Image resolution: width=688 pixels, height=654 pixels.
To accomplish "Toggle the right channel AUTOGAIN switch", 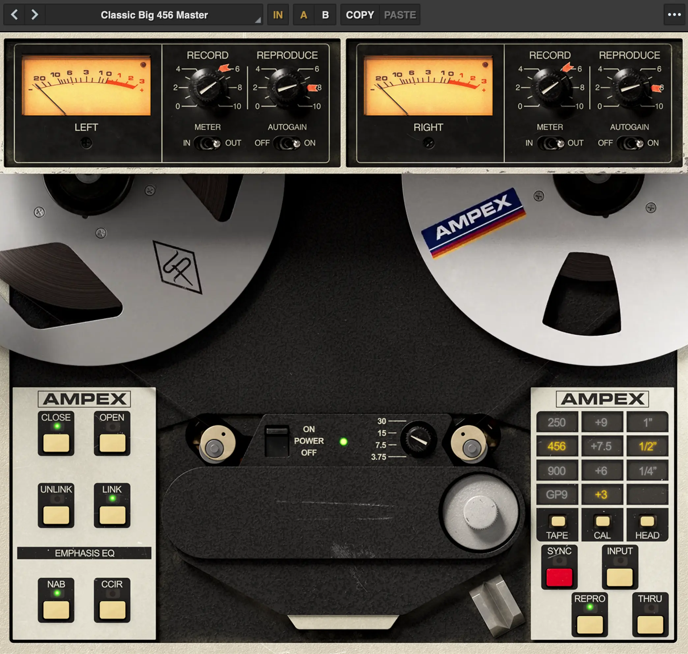I will coord(630,143).
